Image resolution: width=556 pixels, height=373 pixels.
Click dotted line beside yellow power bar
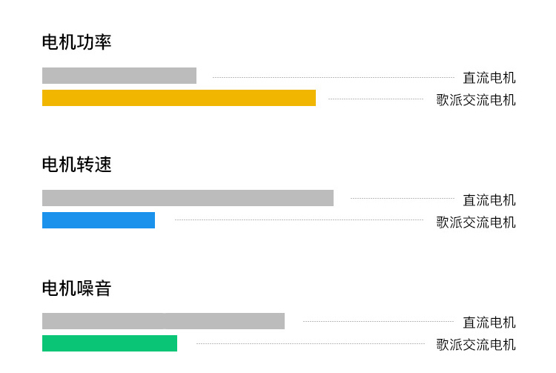point(376,99)
